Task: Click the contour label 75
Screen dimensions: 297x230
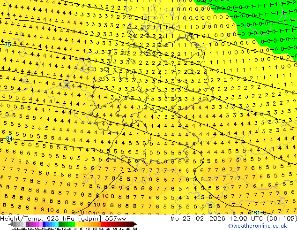Action: pyautogui.click(x=8, y=45)
